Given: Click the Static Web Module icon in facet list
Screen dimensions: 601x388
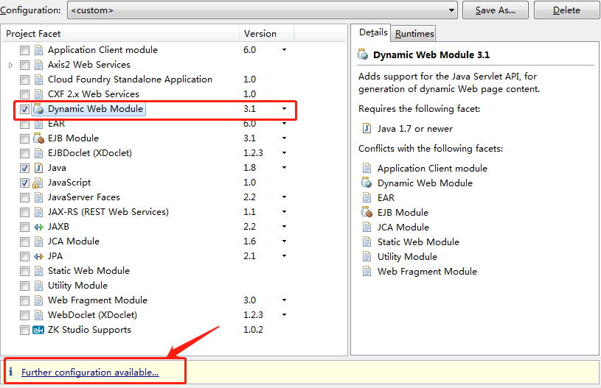Looking at the screenshot, I should click(x=38, y=271).
